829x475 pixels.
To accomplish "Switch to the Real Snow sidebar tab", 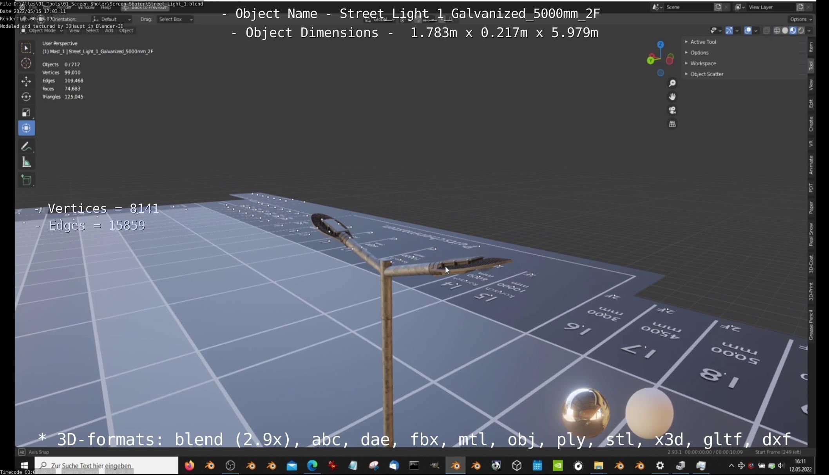I will (811, 234).
